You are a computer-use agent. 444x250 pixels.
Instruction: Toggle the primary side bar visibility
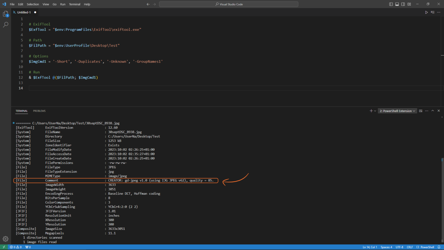[x=391, y=4]
